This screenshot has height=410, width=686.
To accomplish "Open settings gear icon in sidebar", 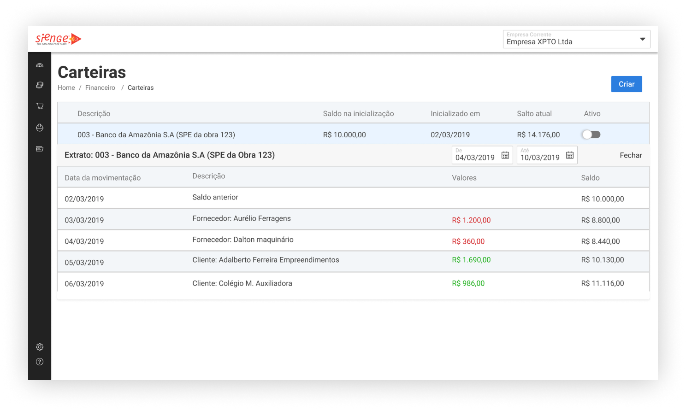I will coord(40,347).
